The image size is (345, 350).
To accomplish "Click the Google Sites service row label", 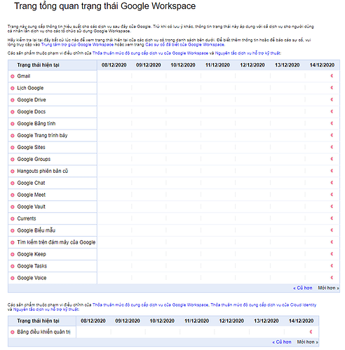I will [31, 148].
